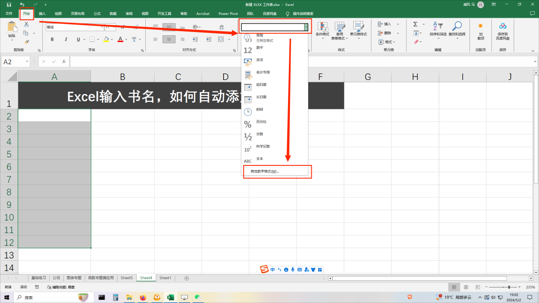Click column B header
The width and height of the screenshot is (539, 303).
coord(123,77)
